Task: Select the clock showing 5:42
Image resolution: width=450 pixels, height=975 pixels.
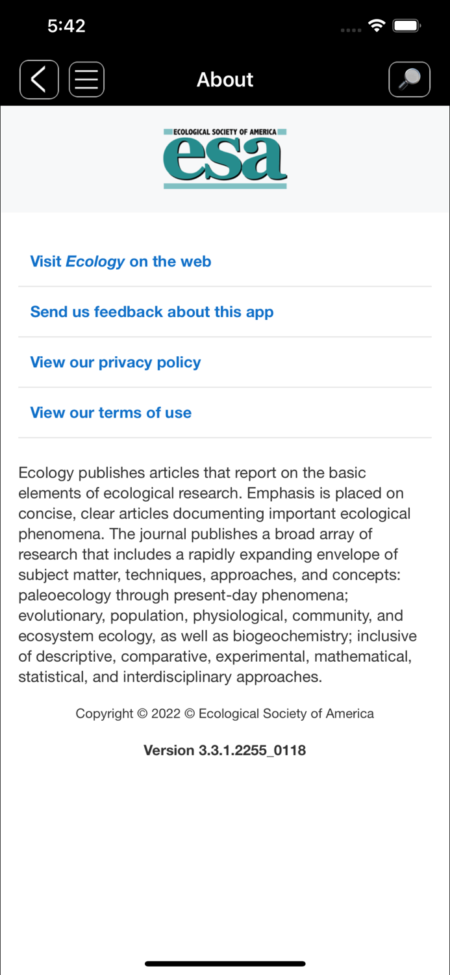Action: point(66,26)
